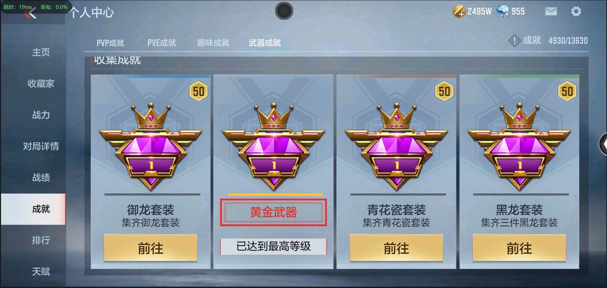Click 前往 button under 黑龙套装
The height and width of the screenshot is (288, 607).
click(x=519, y=248)
